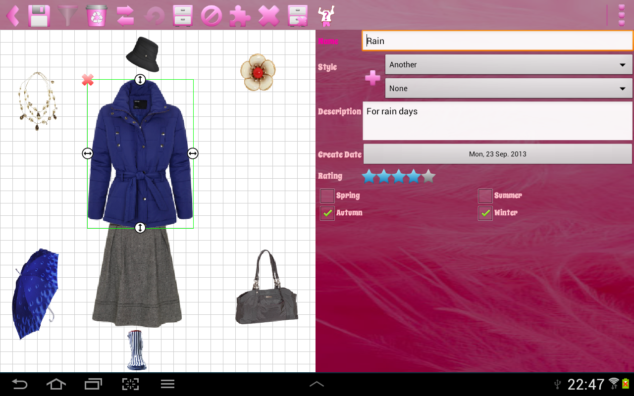Select the swap arrows icon

click(124, 15)
